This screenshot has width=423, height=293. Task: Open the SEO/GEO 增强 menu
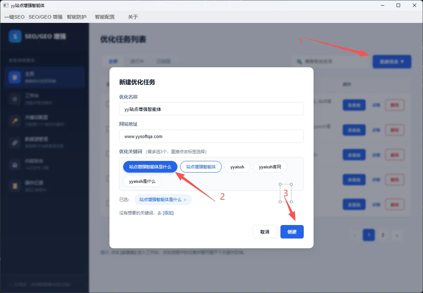pyautogui.click(x=45, y=17)
